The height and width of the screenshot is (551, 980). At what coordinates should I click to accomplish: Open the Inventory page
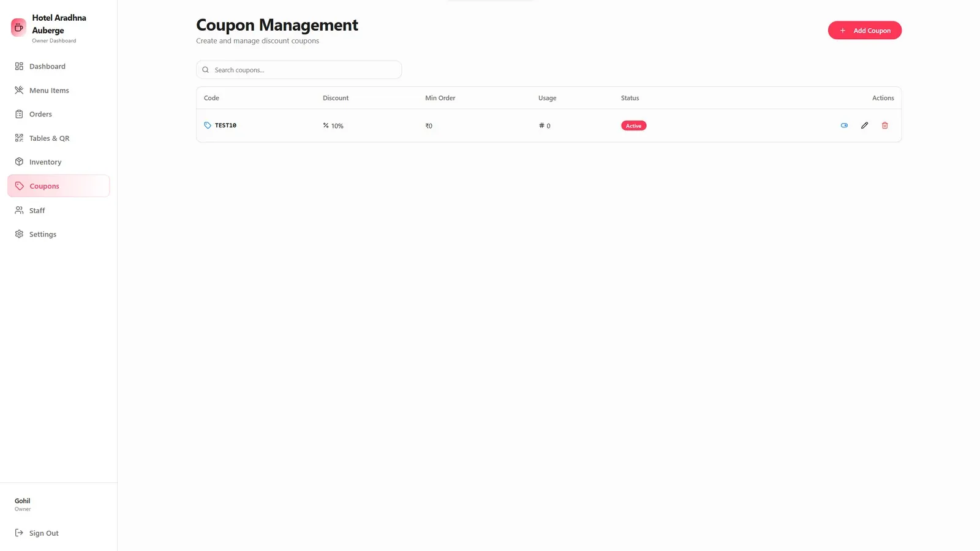tap(58, 162)
